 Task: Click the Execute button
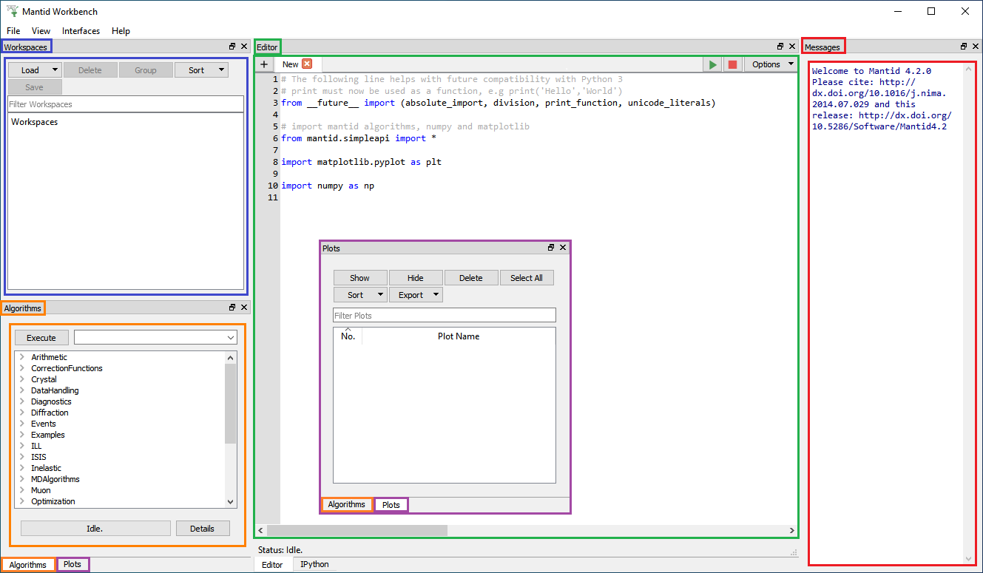click(x=41, y=338)
